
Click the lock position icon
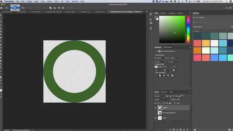pos(164,103)
